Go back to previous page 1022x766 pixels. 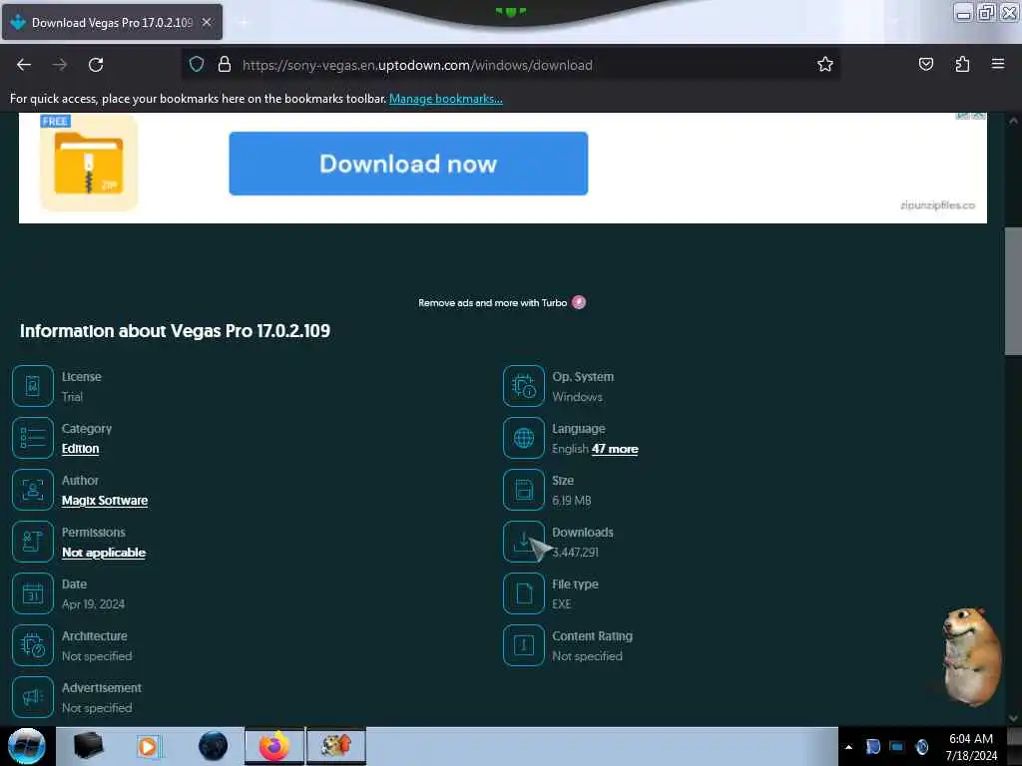point(24,65)
